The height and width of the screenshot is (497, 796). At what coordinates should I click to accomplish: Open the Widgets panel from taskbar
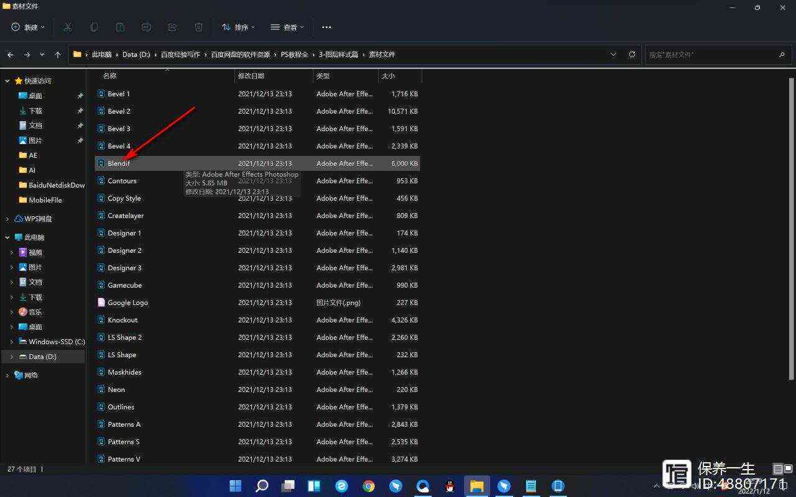click(314, 486)
